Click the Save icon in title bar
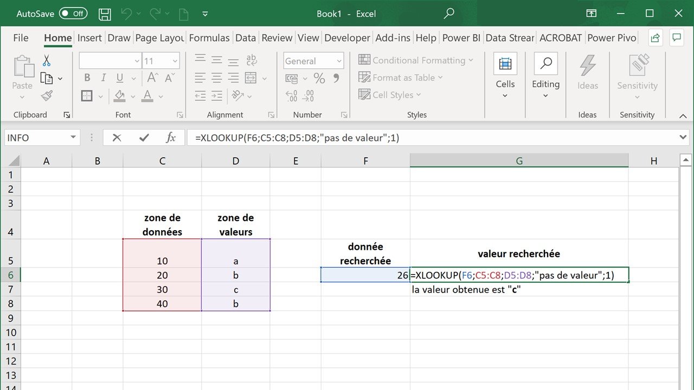The image size is (694, 390). click(x=105, y=14)
